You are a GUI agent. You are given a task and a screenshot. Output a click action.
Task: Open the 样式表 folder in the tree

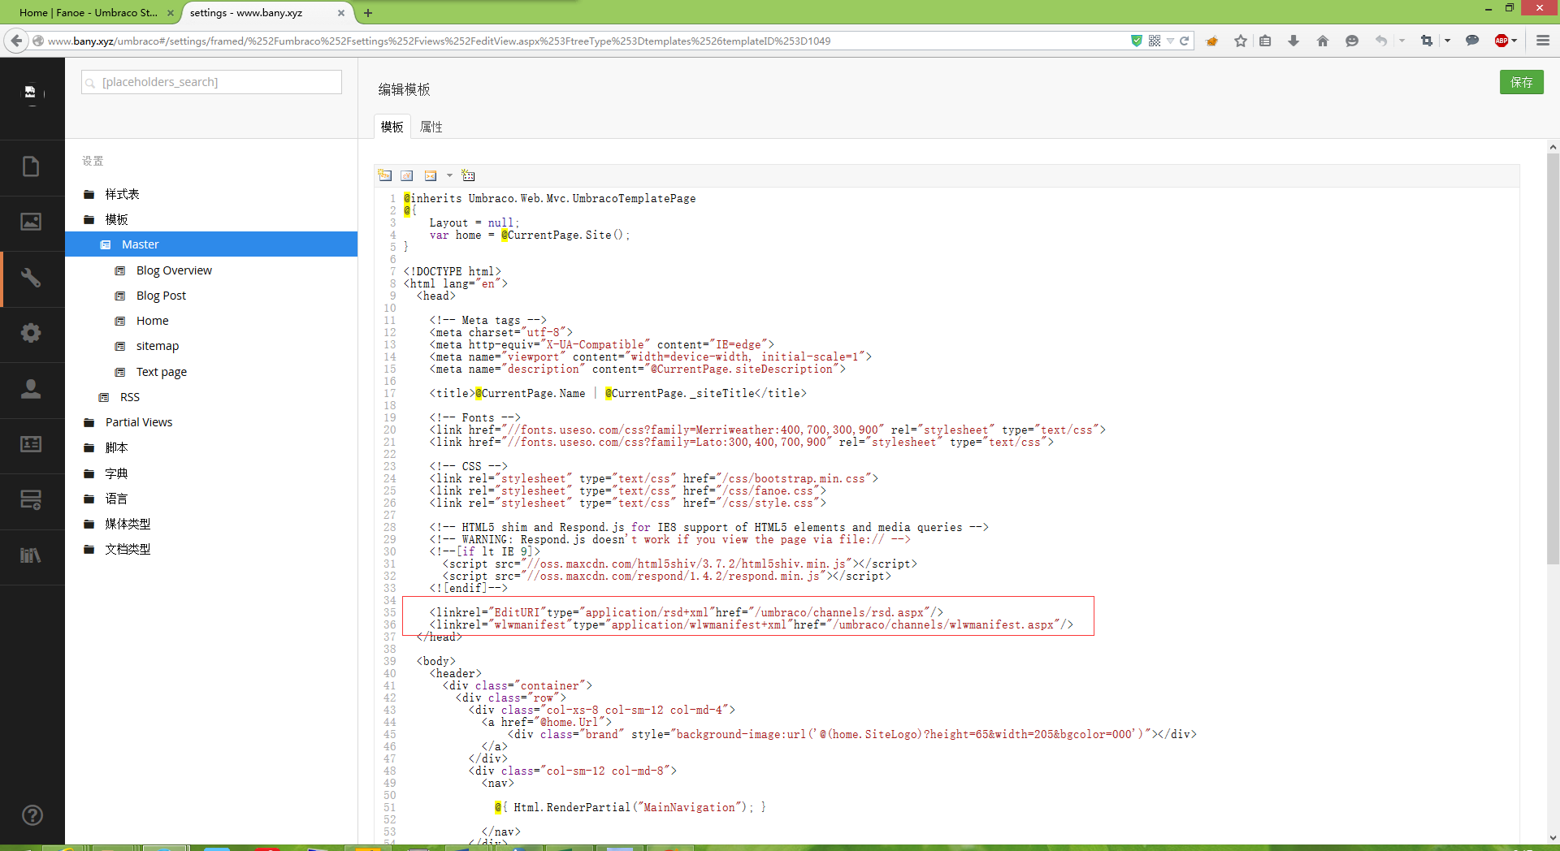[122, 194]
